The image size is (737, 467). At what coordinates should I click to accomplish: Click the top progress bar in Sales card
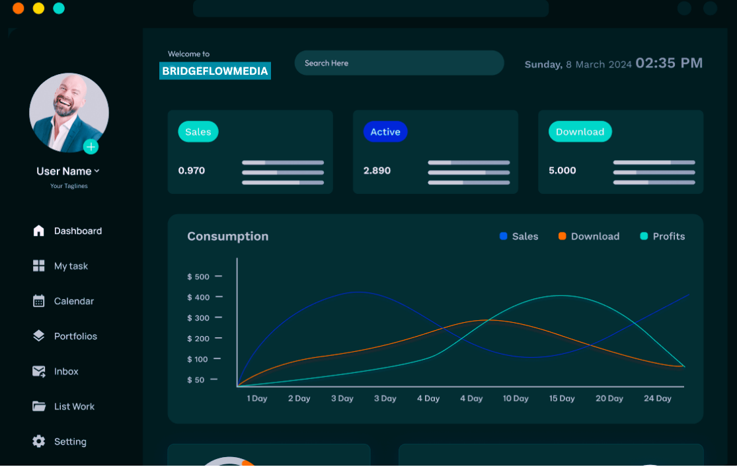(283, 162)
